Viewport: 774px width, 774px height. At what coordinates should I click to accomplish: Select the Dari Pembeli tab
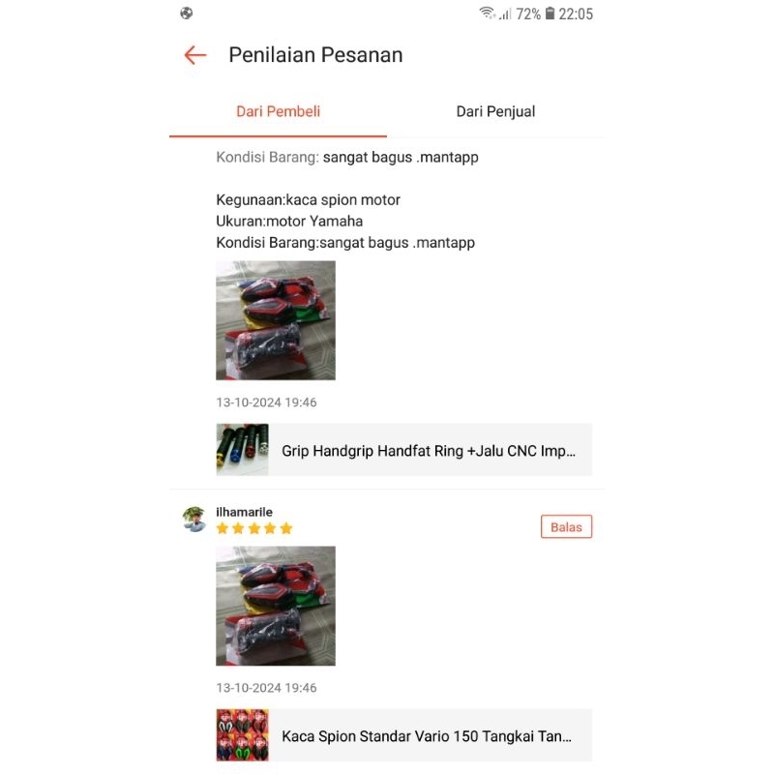(278, 111)
